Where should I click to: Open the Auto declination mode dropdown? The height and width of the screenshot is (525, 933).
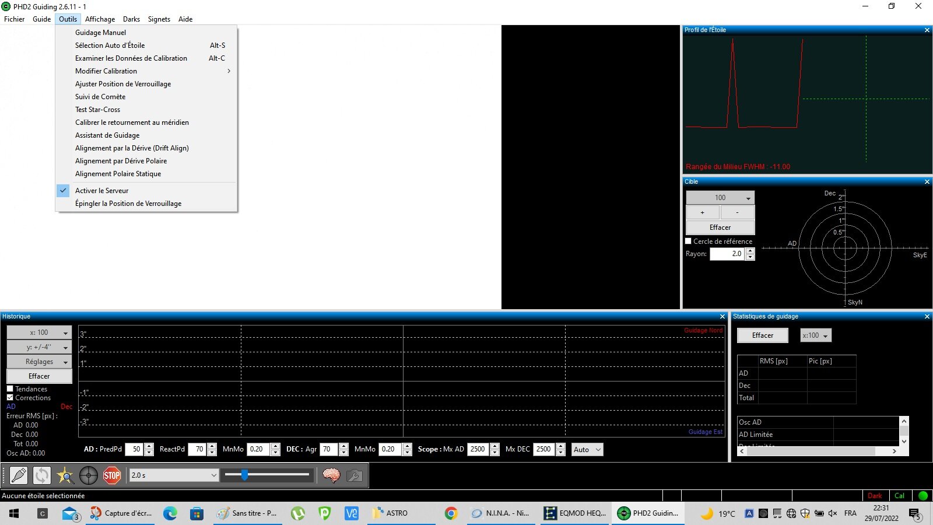pos(587,450)
